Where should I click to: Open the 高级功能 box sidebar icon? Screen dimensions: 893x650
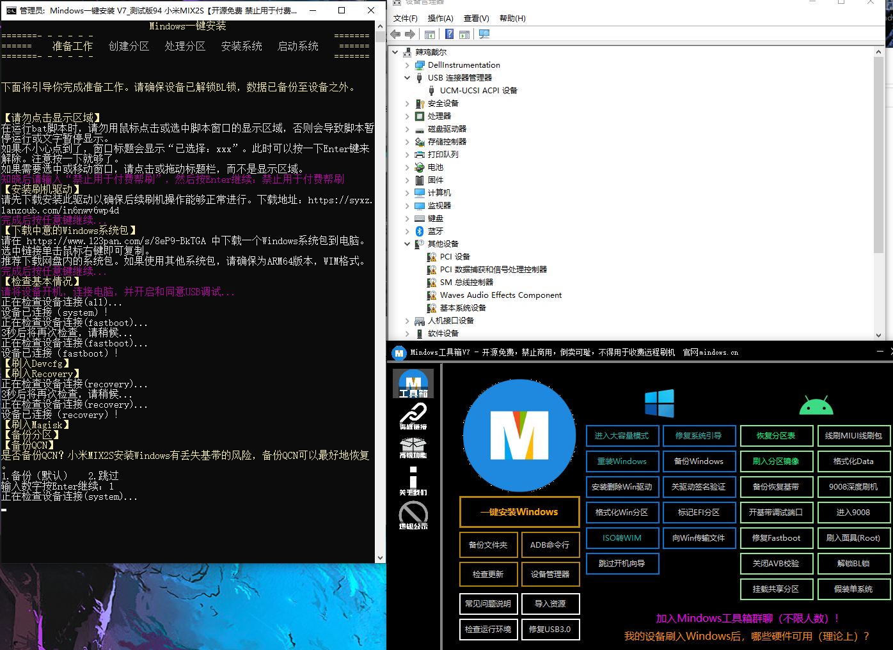point(413,447)
